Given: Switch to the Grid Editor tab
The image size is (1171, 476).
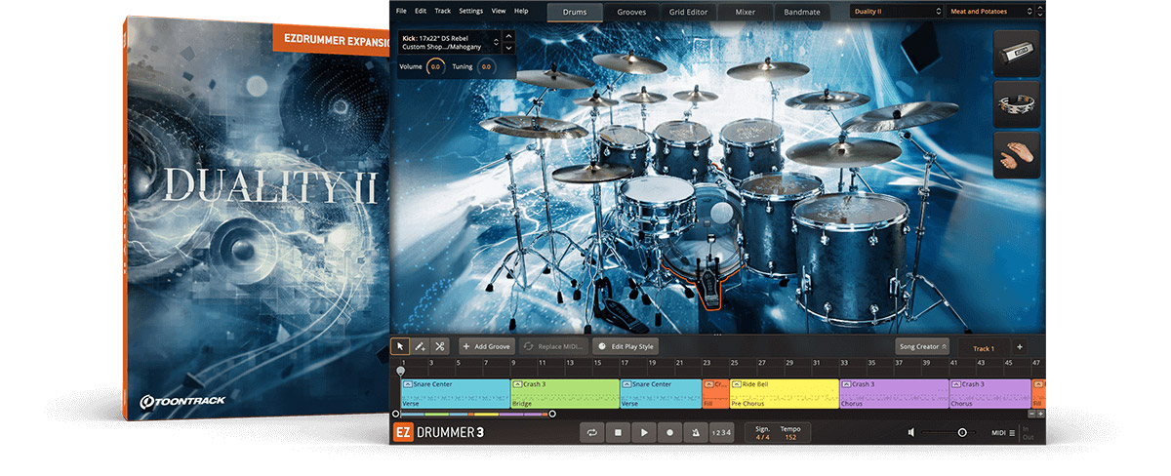Looking at the screenshot, I should coord(688,12).
